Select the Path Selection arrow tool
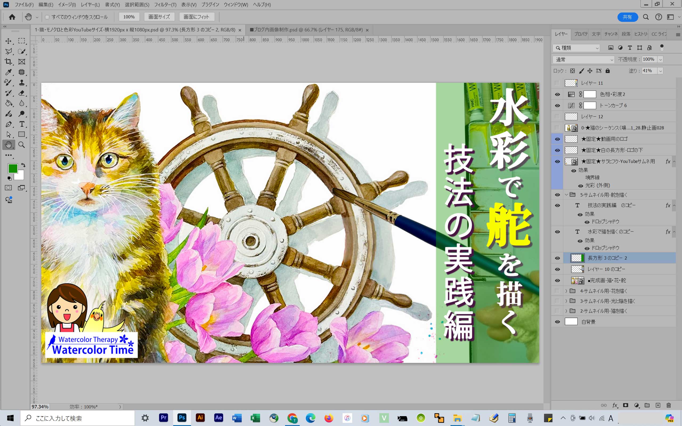The height and width of the screenshot is (426, 682). (9, 134)
